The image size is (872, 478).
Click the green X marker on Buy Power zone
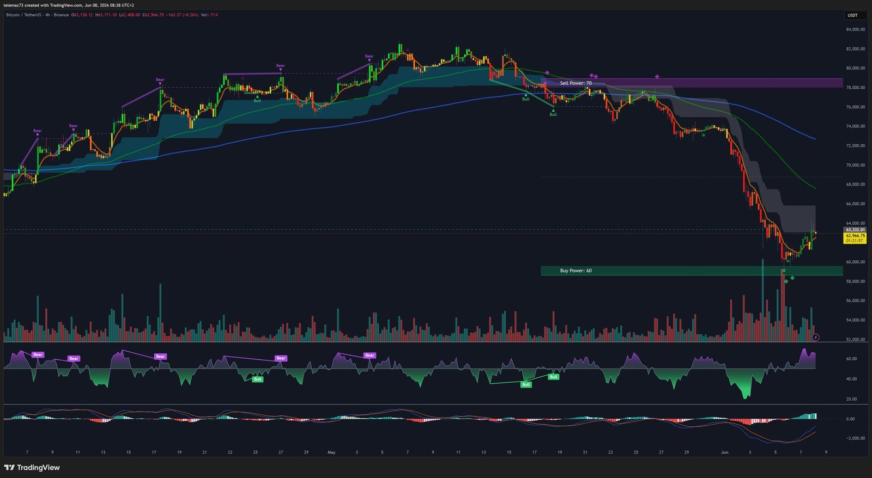pos(784,271)
